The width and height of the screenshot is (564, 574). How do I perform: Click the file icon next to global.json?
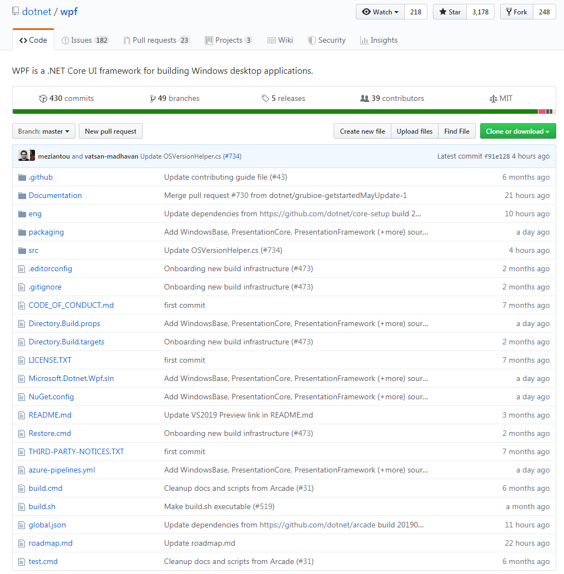pos(22,525)
